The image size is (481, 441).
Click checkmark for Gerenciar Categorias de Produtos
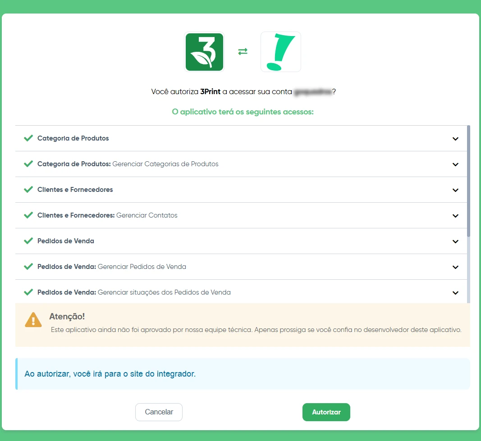[x=28, y=164]
